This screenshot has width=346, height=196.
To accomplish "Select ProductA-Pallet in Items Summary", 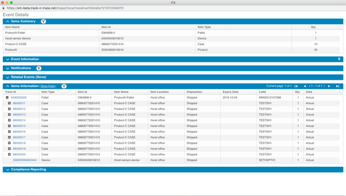I will pyautogui.click(x=15, y=32).
